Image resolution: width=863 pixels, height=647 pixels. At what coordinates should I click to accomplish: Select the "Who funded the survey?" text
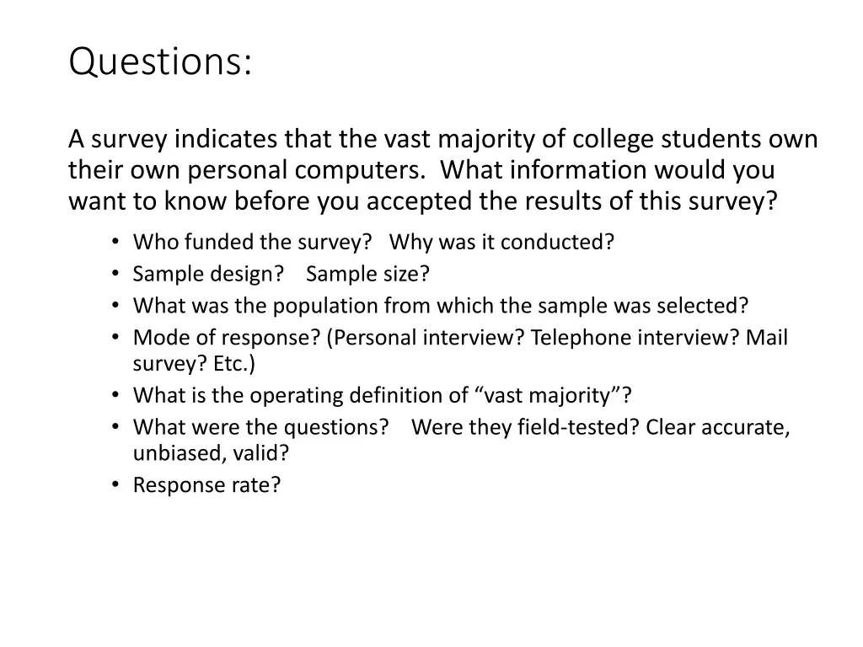(x=253, y=243)
